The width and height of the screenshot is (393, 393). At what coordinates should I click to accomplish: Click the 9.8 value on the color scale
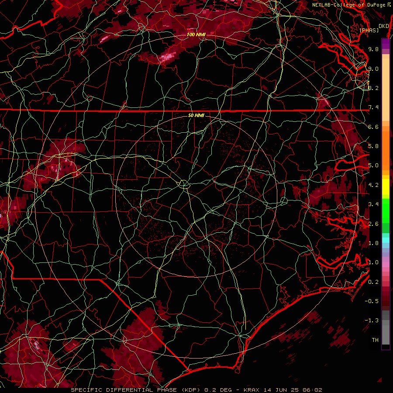pos(373,49)
